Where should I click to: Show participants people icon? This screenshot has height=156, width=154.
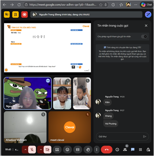125,149
